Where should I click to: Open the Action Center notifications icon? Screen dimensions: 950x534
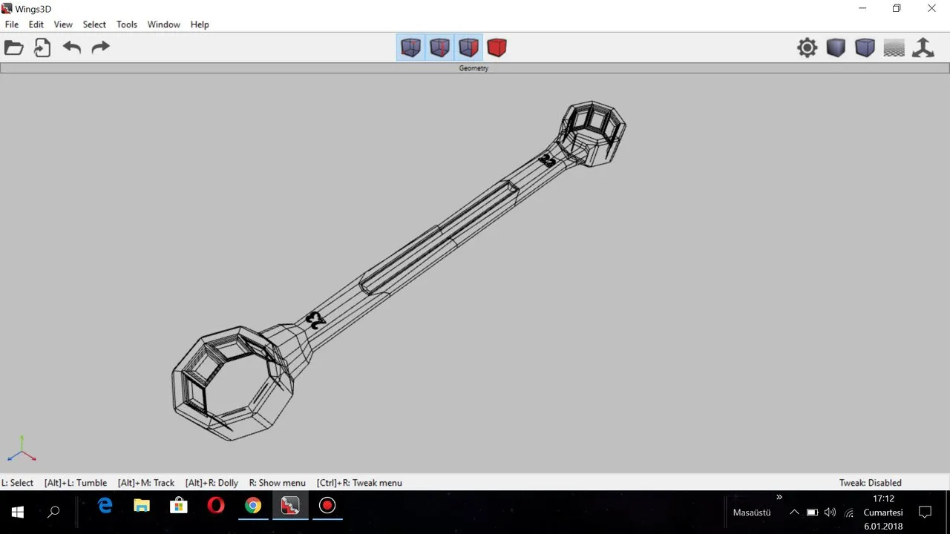tap(925, 512)
